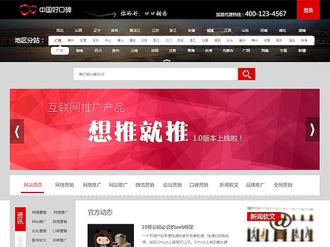Open the 网站首页 tab

point(33,185)
